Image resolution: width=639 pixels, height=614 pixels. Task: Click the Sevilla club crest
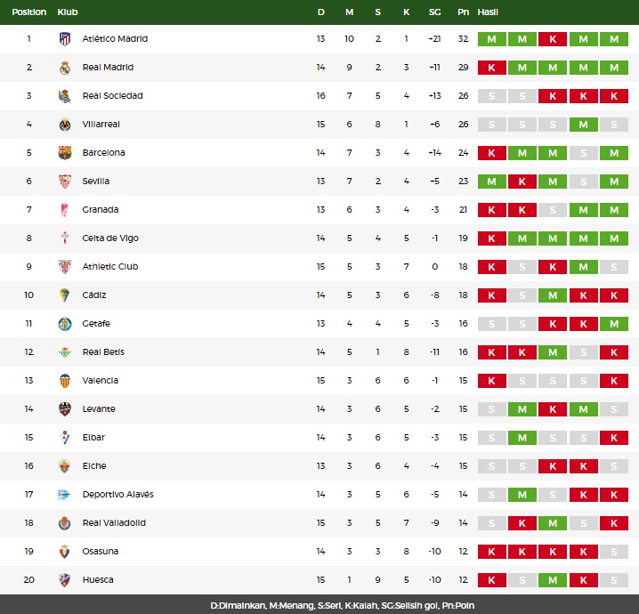click(x=65, y=182)
